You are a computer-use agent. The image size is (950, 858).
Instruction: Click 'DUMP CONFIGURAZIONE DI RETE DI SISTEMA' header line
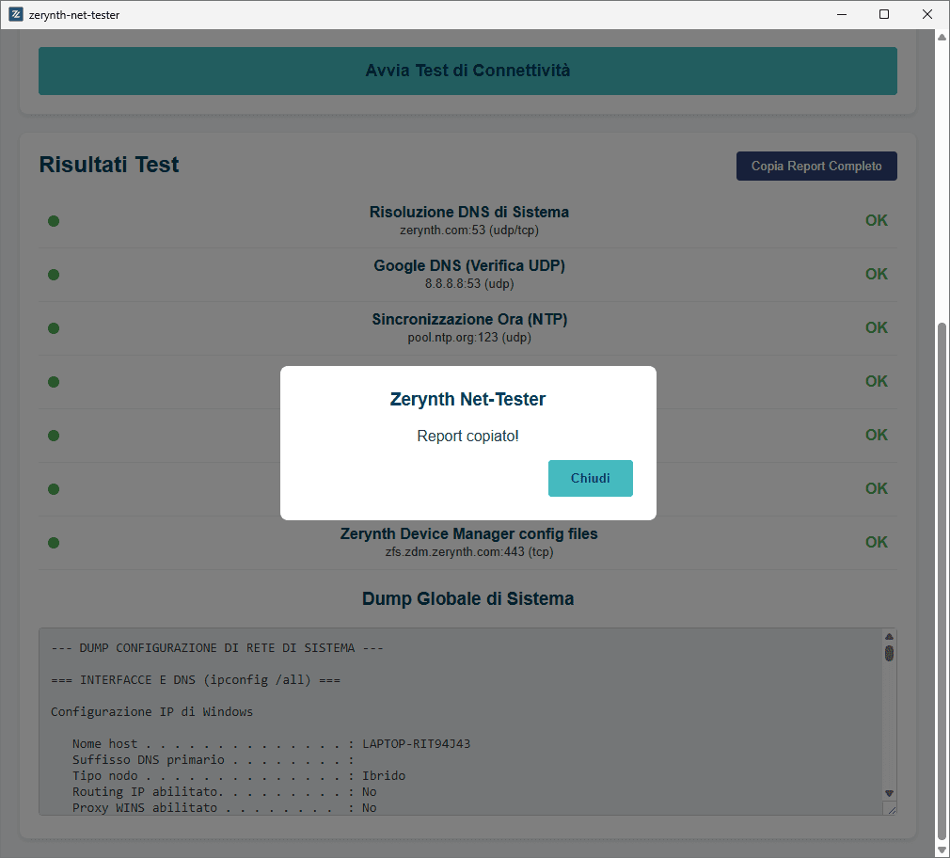click(x=217, y=648)
